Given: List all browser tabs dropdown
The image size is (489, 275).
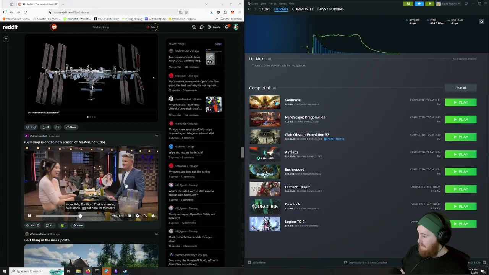Looking at the screenshot, I should point(207,4).
